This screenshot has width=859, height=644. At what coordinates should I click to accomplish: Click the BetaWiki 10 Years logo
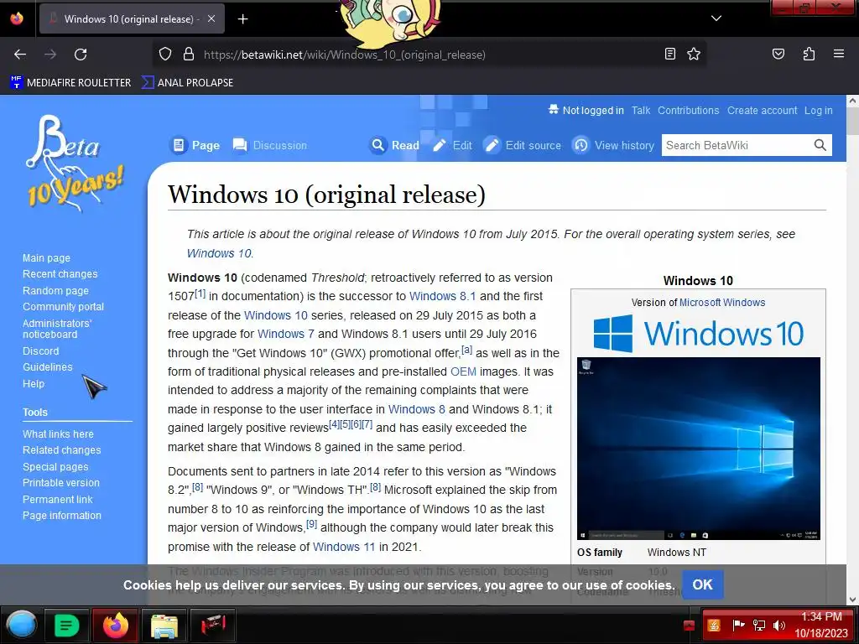tap(74, 163)
